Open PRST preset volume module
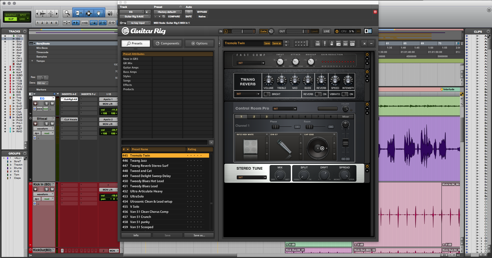The height and width of the screenshot is (258, 492). pos(339,43)
